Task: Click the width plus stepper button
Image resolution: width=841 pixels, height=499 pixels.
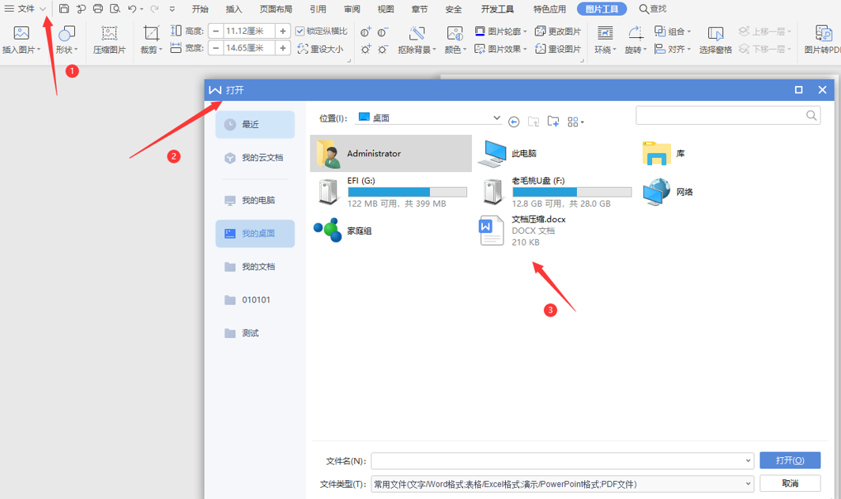Action: pyautogui.click(x=283, y=47)
